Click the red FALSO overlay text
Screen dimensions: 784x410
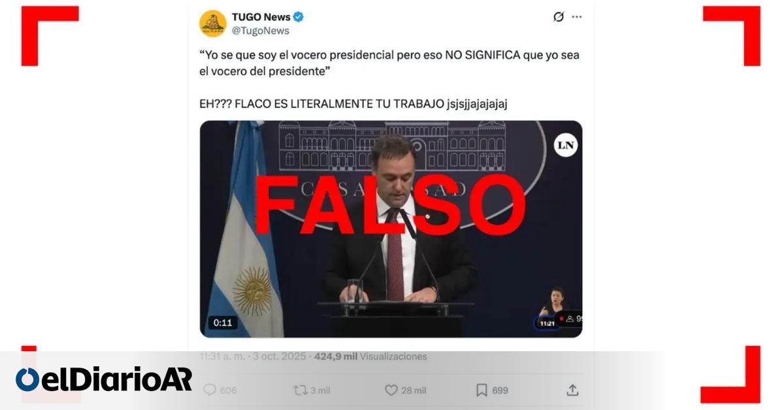tap(390, 204)
